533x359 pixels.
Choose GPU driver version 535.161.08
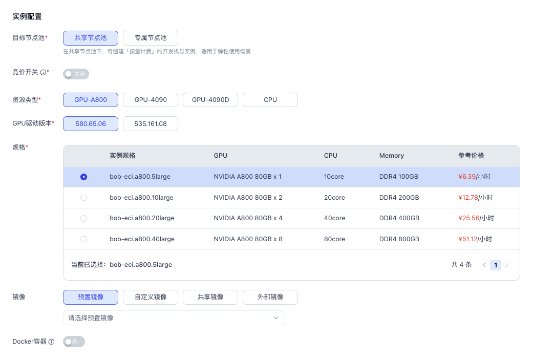(151, 124)
